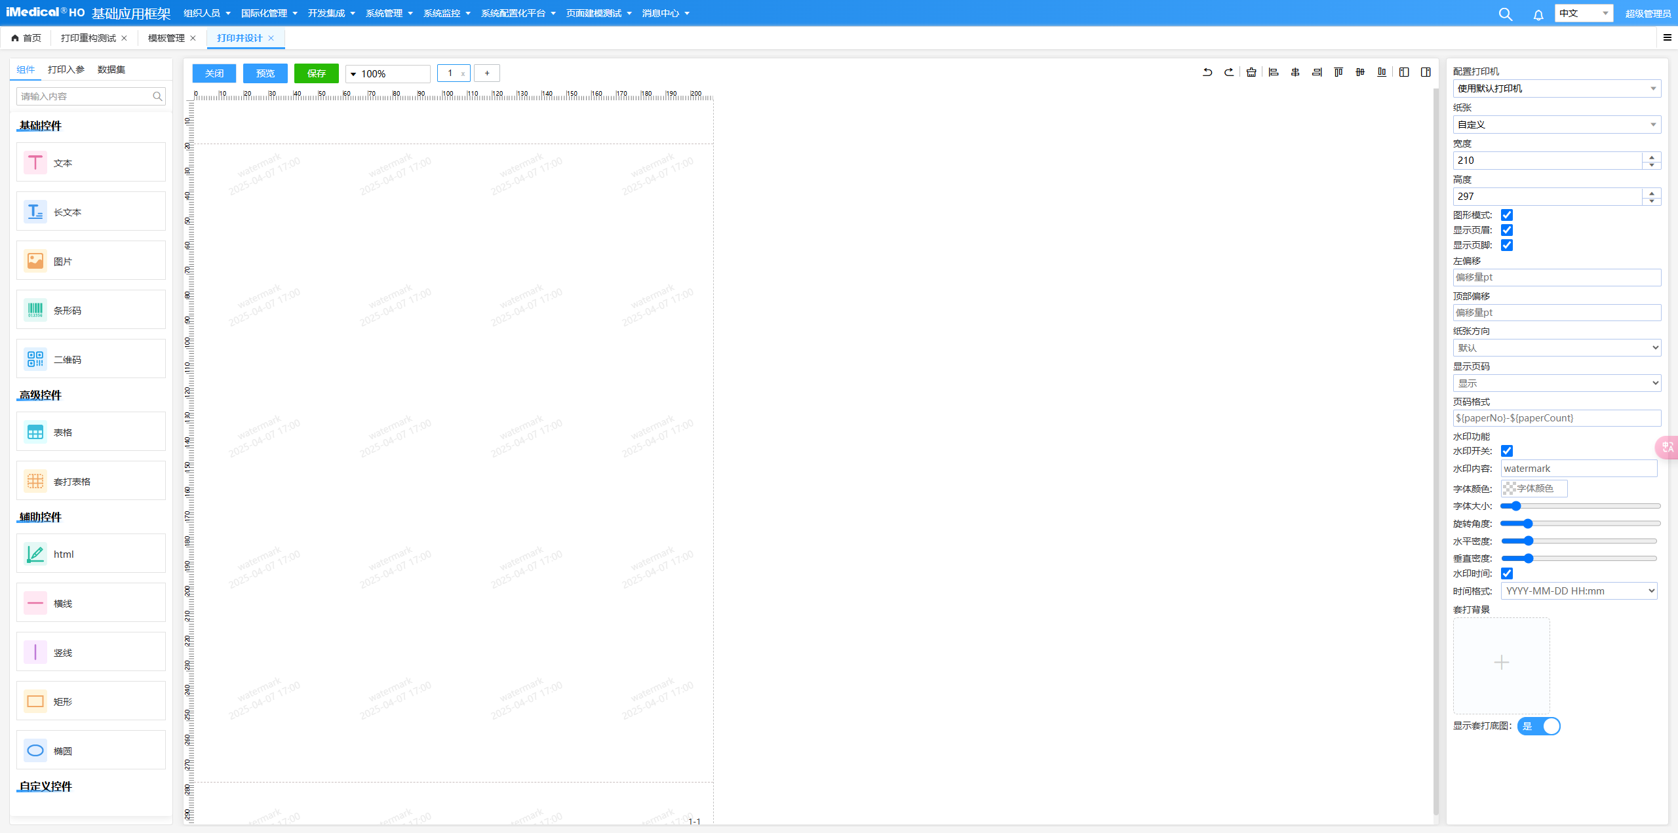This screenshot has height=833, width=1678.
Task: Open the 纸张方向 dropdown
Action: (x=1557, y=348)
